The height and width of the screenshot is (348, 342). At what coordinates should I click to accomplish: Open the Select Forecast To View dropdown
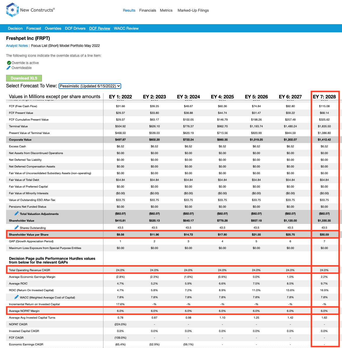tap(90, 86)
